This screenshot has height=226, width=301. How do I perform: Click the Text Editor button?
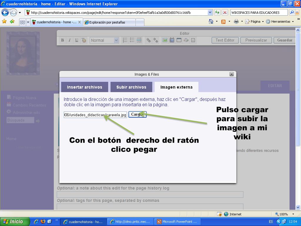click(225, 40)
